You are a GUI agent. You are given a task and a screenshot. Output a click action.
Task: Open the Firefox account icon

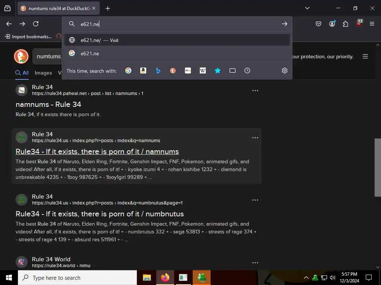[332, 24]
